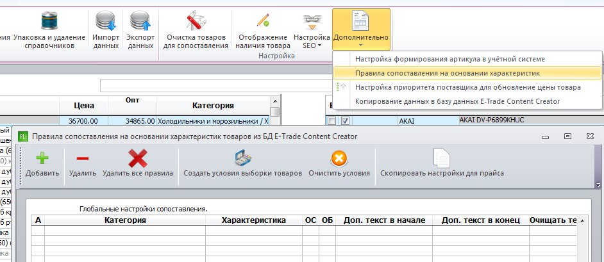
Task: Click the ОБ column header
Action: pyautogui.click(x=328, y=220)
